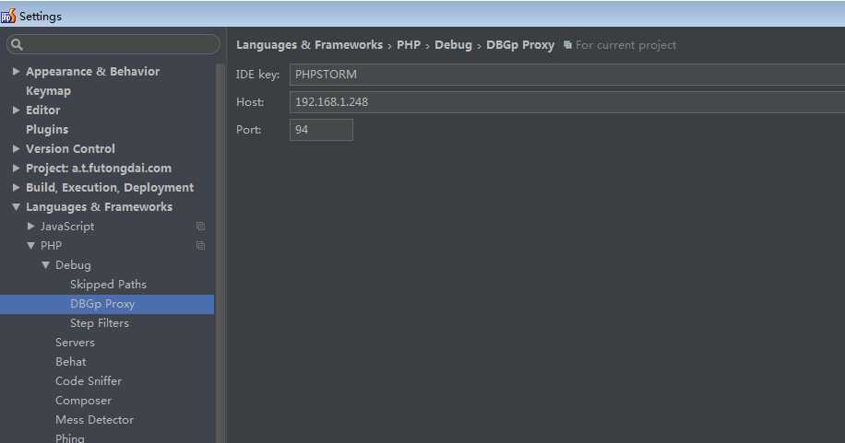Click the project-scope icon beside JavaScript

coord(200,227)
